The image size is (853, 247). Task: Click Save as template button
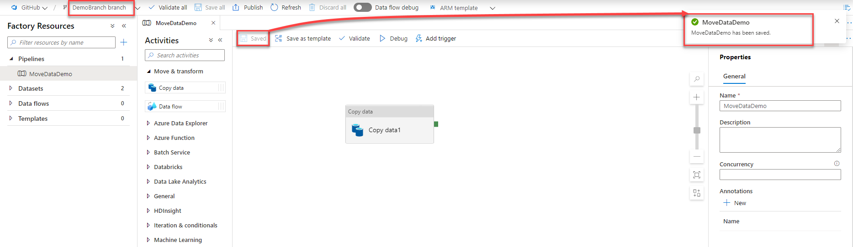coord(303,39)
